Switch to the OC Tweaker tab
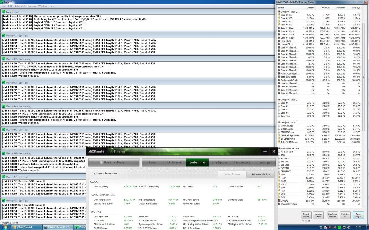 point(175,162)
